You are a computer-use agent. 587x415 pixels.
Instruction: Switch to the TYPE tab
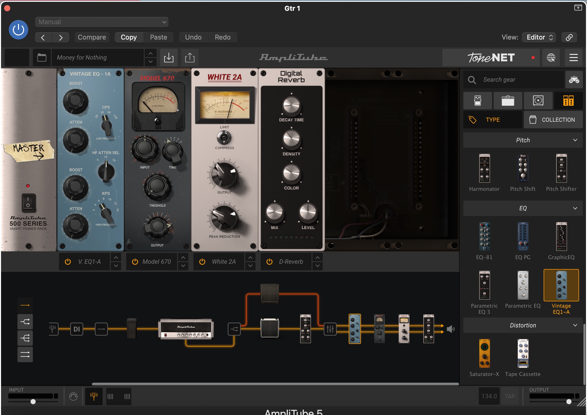coord(493,120)
